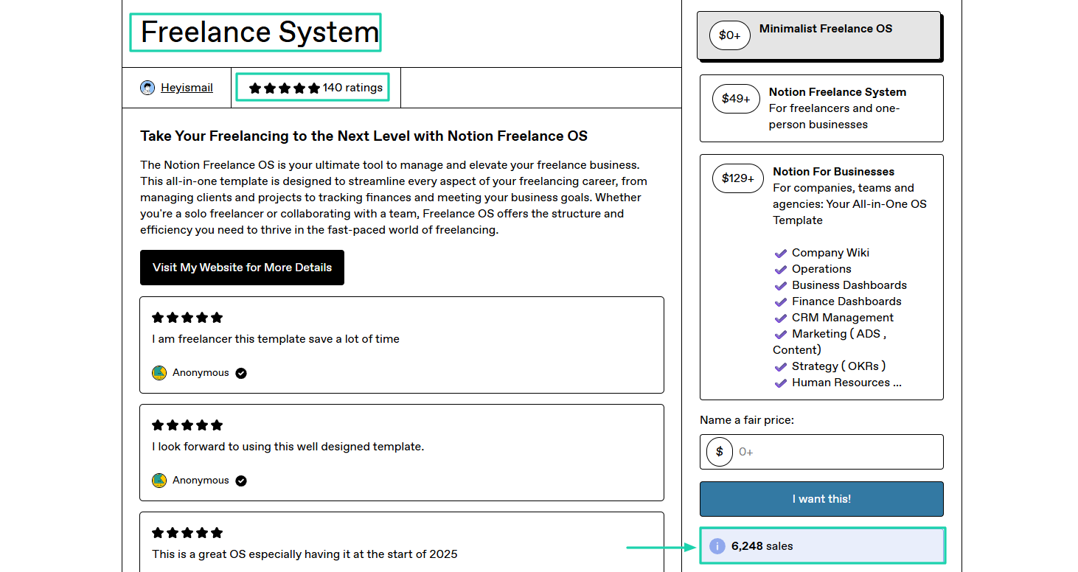
Task: Click the verified badge in first review
Action: 241,373
